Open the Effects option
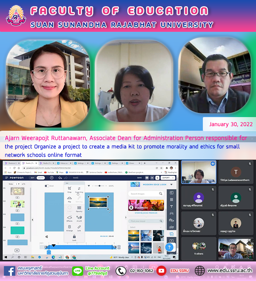The height and width of the screenshot is (281, 256). point(69,218)
